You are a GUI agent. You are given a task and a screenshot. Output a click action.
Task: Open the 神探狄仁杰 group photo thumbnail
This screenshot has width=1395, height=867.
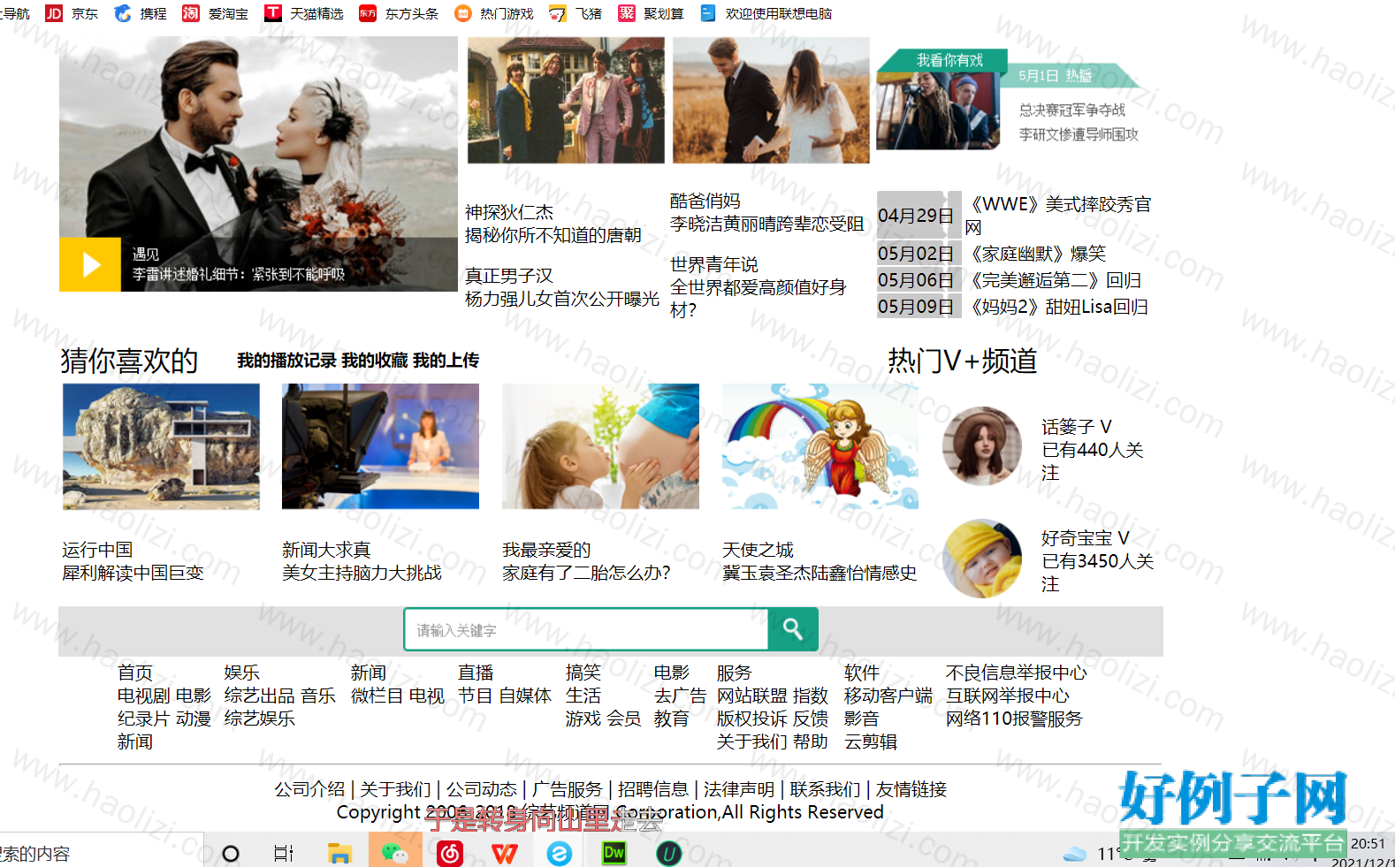tap(566, 100)
